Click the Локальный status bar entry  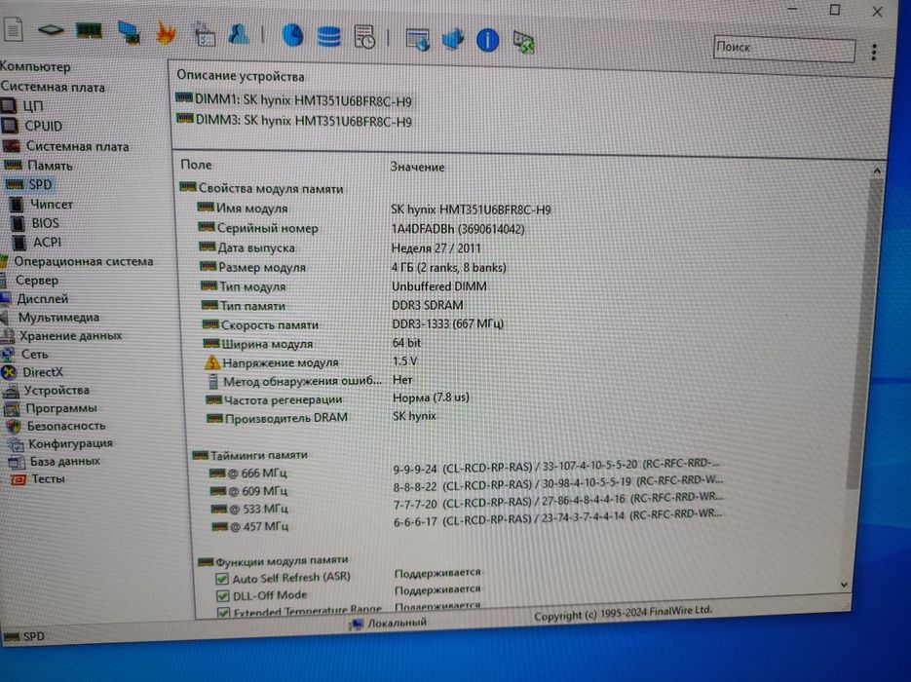coord(388,623)
